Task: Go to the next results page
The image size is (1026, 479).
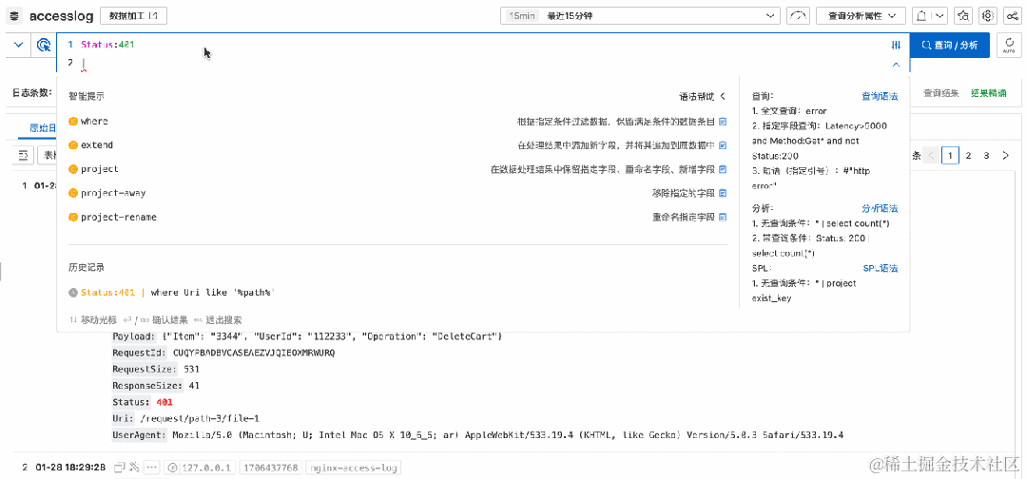Action: [x=1006, y=155]
